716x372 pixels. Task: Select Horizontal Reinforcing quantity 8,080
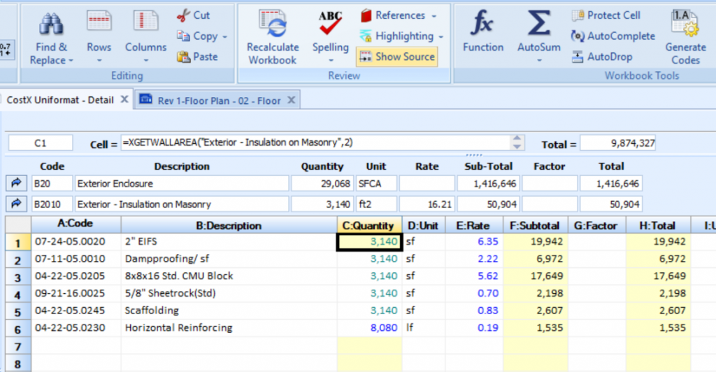pos(369,328)
